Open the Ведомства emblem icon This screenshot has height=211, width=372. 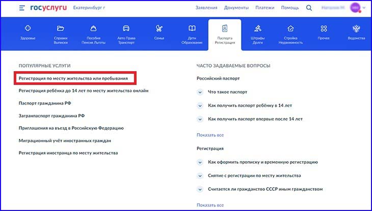point(356,28)
